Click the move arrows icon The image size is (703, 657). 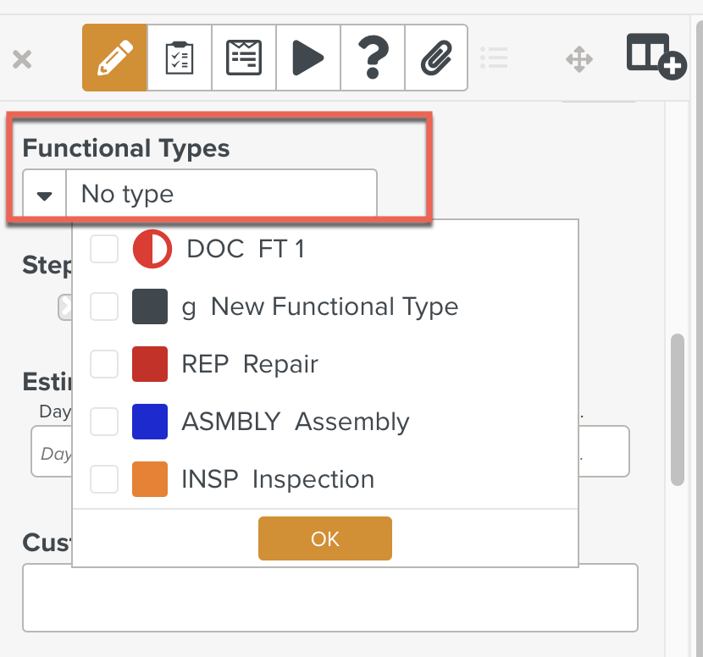[579, 58]
